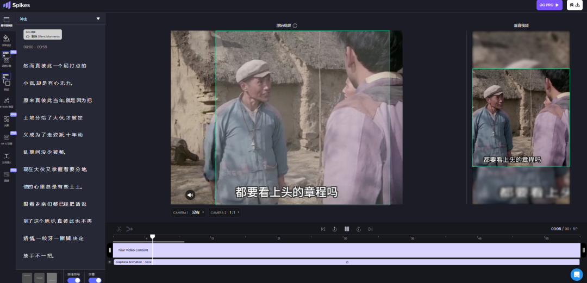The width and height of the screenshot is (587, 283).
Task: Click transcript line 土地分给了大伙,才被定
Action: click(x=53, y=117)
